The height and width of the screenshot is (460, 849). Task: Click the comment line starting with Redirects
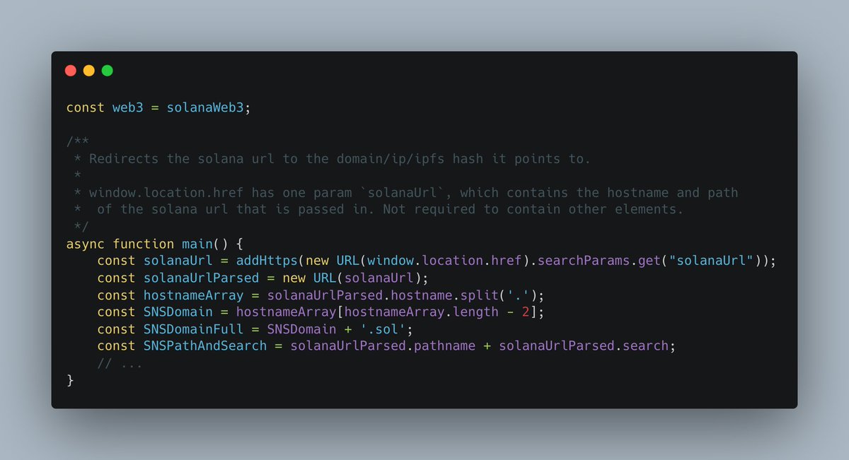(333, 158)
